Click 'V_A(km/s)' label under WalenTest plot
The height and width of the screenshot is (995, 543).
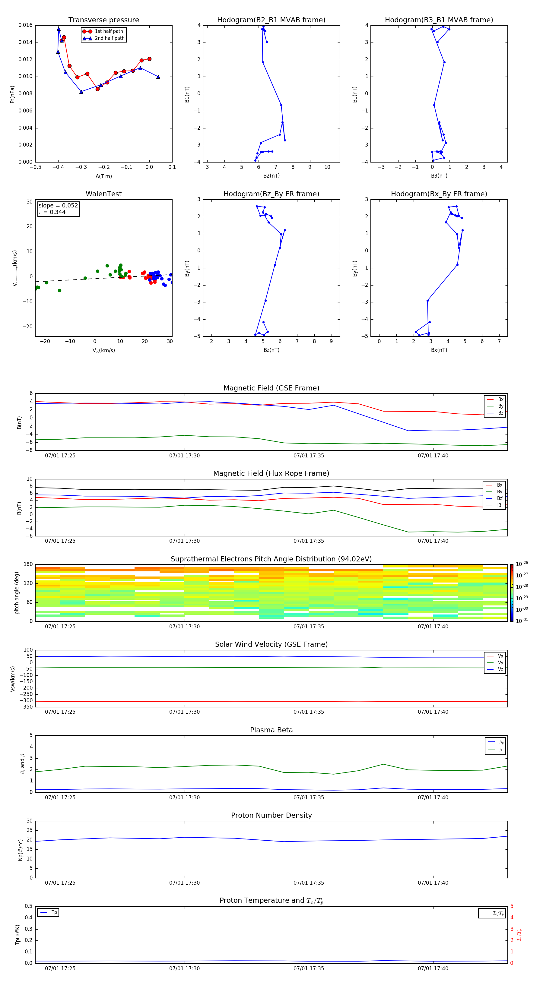pyautogui.click(x=103, y=351)
